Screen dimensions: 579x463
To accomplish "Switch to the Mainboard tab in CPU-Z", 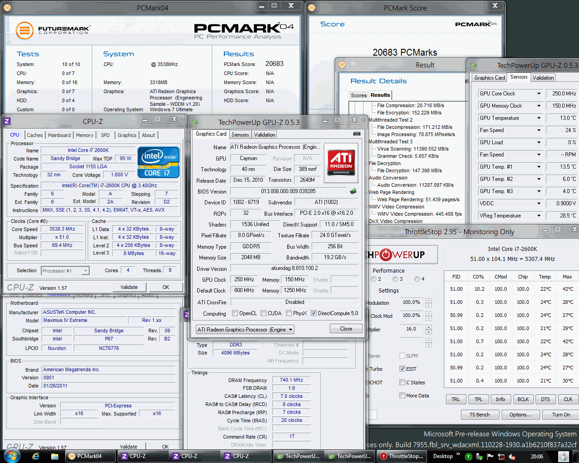I will tap(59, 135).
